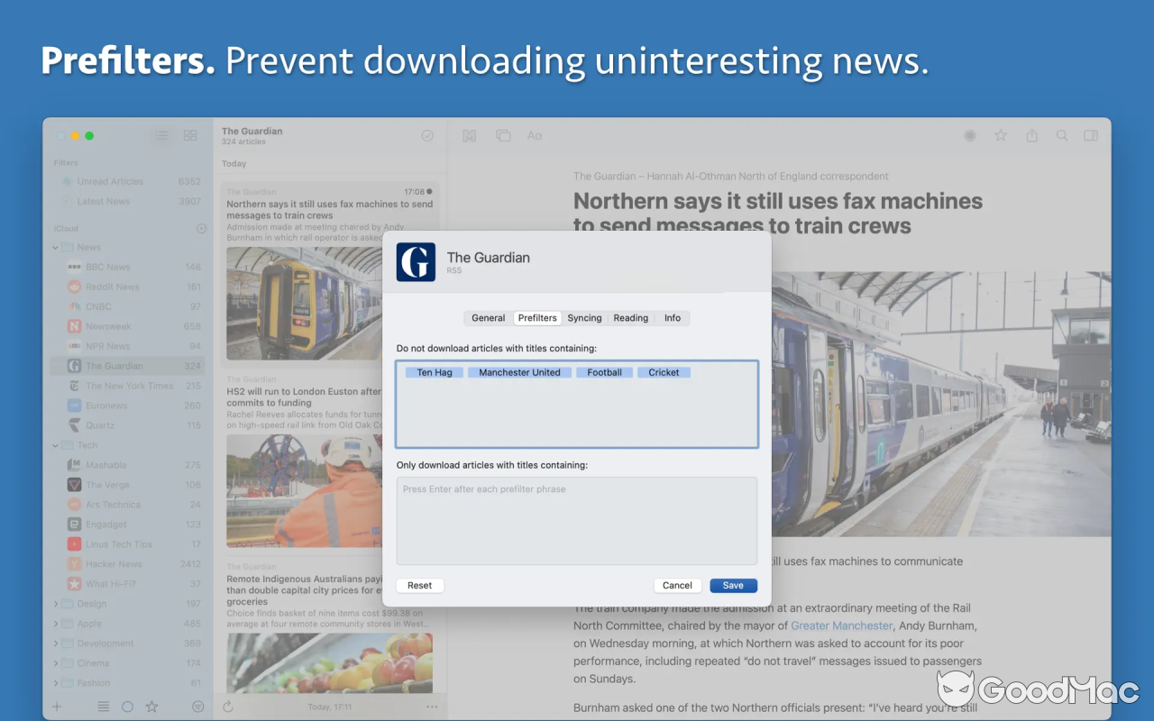Collapse the News folder

coord(54,247)
